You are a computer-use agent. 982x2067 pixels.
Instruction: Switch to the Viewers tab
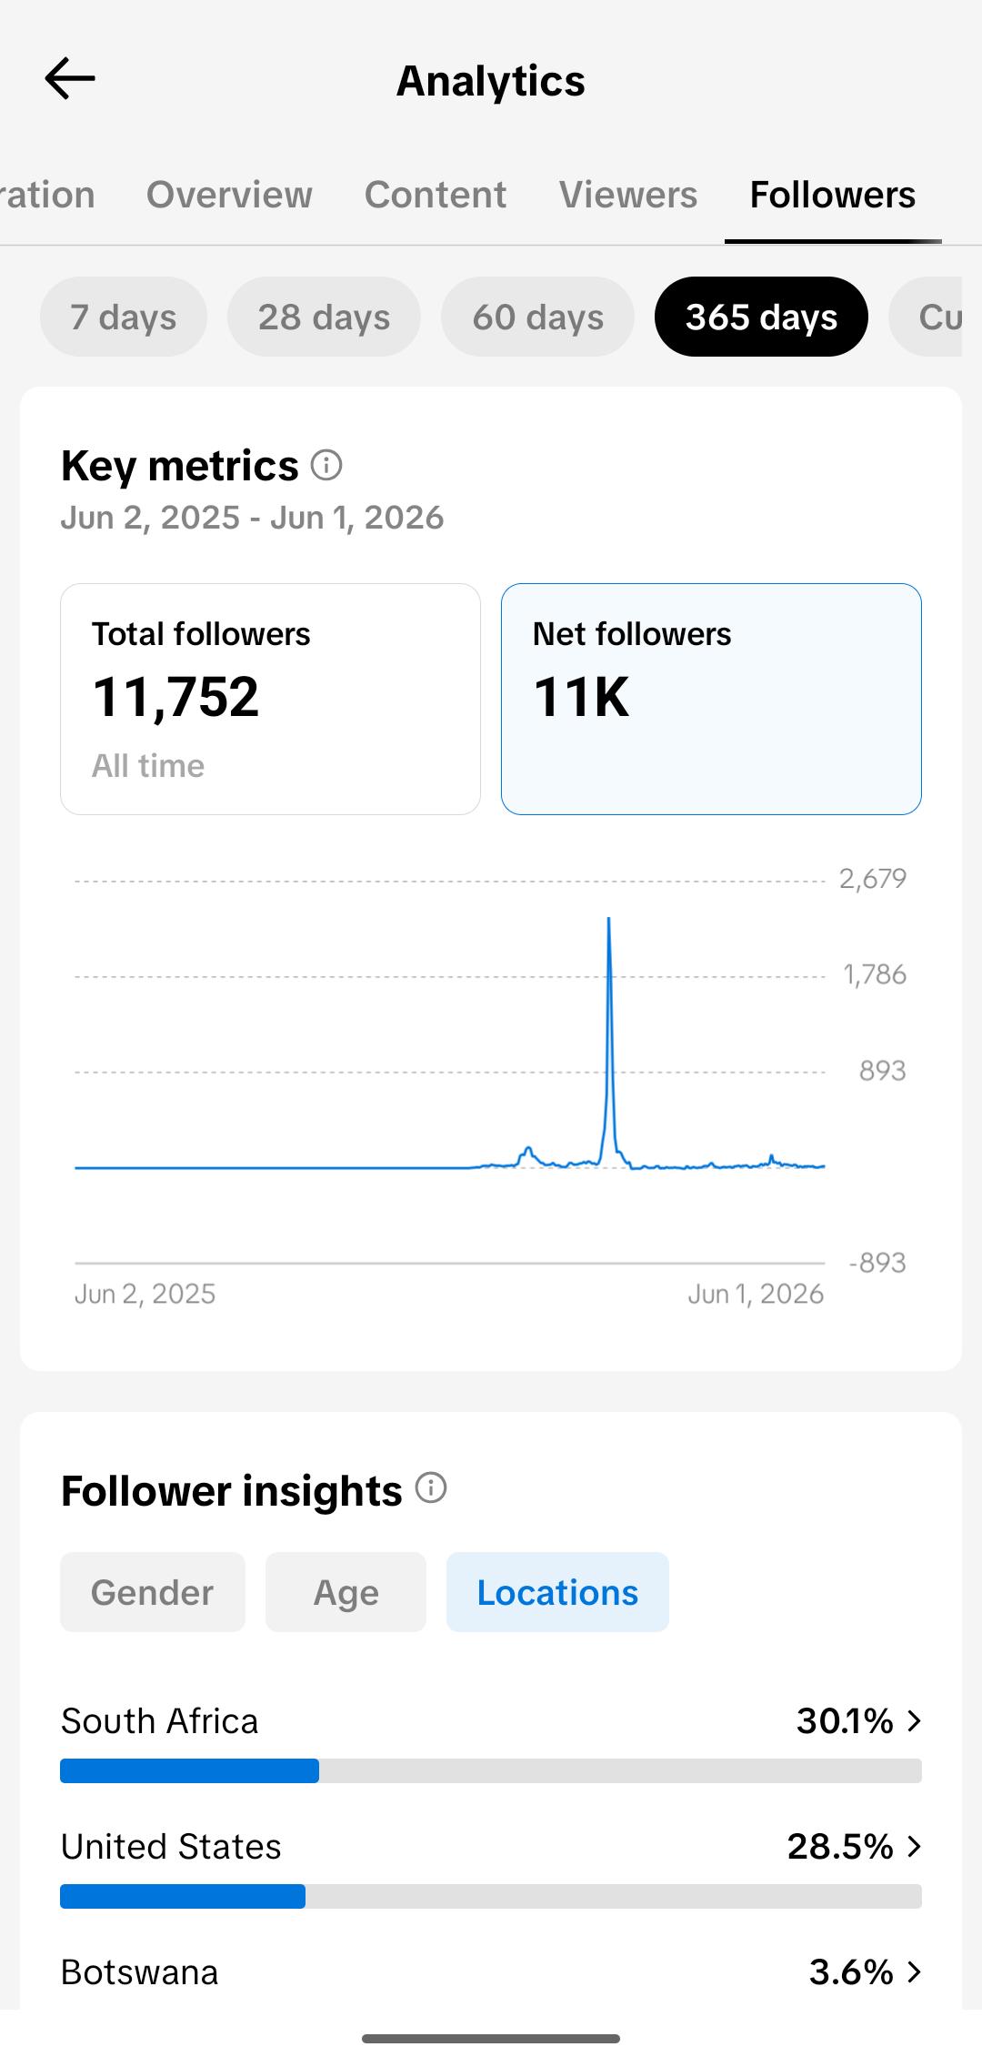coord(628,195)
